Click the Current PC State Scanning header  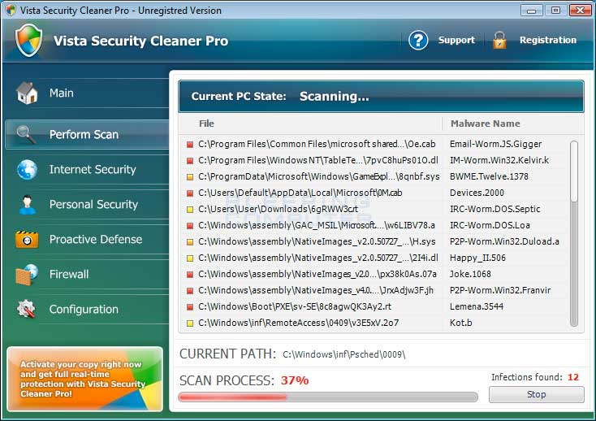point(381,96)
